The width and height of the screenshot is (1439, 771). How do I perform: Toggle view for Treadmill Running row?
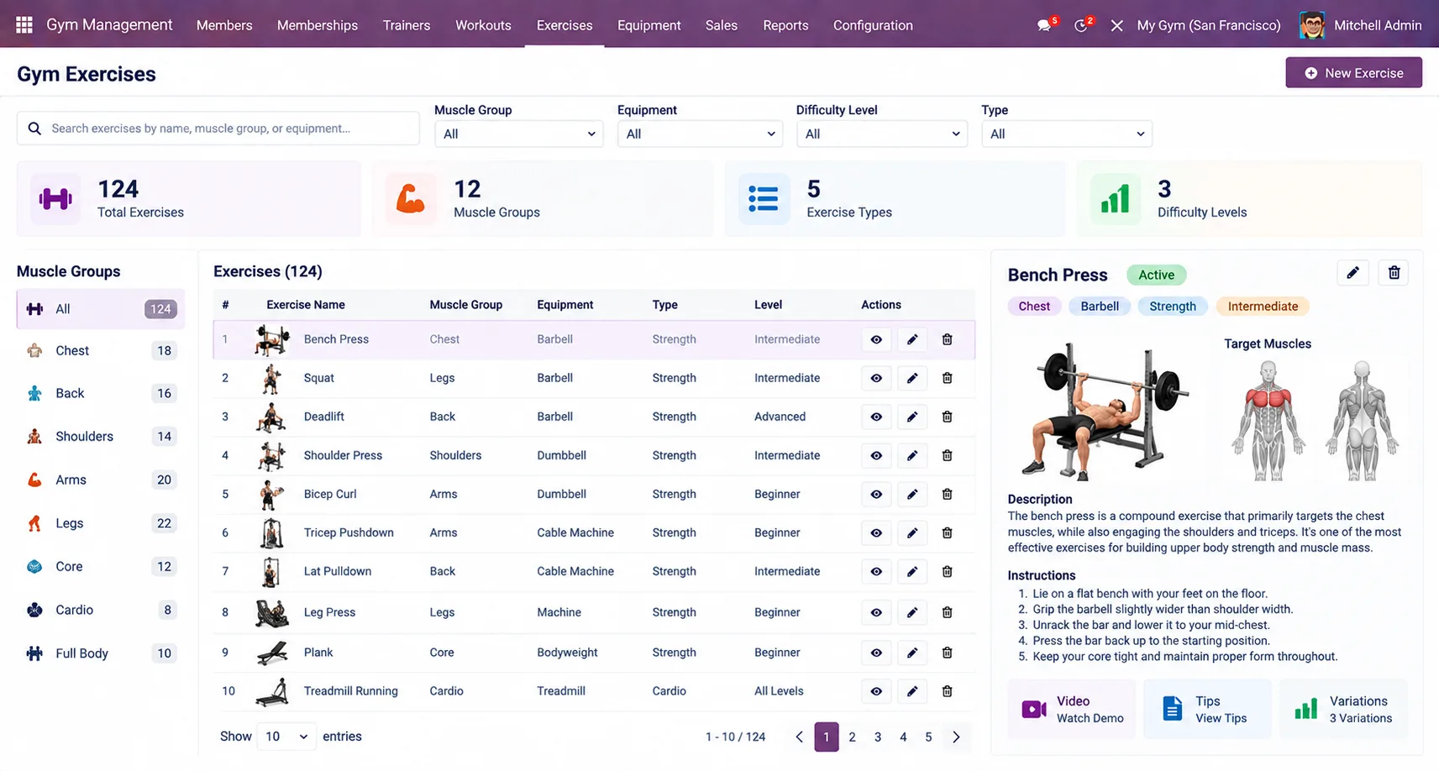pyautogui.click(x=876, y=691)
